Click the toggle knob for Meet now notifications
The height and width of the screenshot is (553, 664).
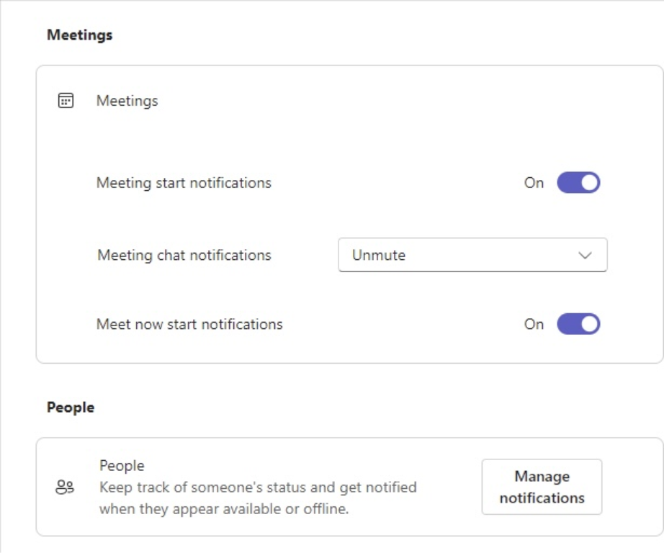589,324
